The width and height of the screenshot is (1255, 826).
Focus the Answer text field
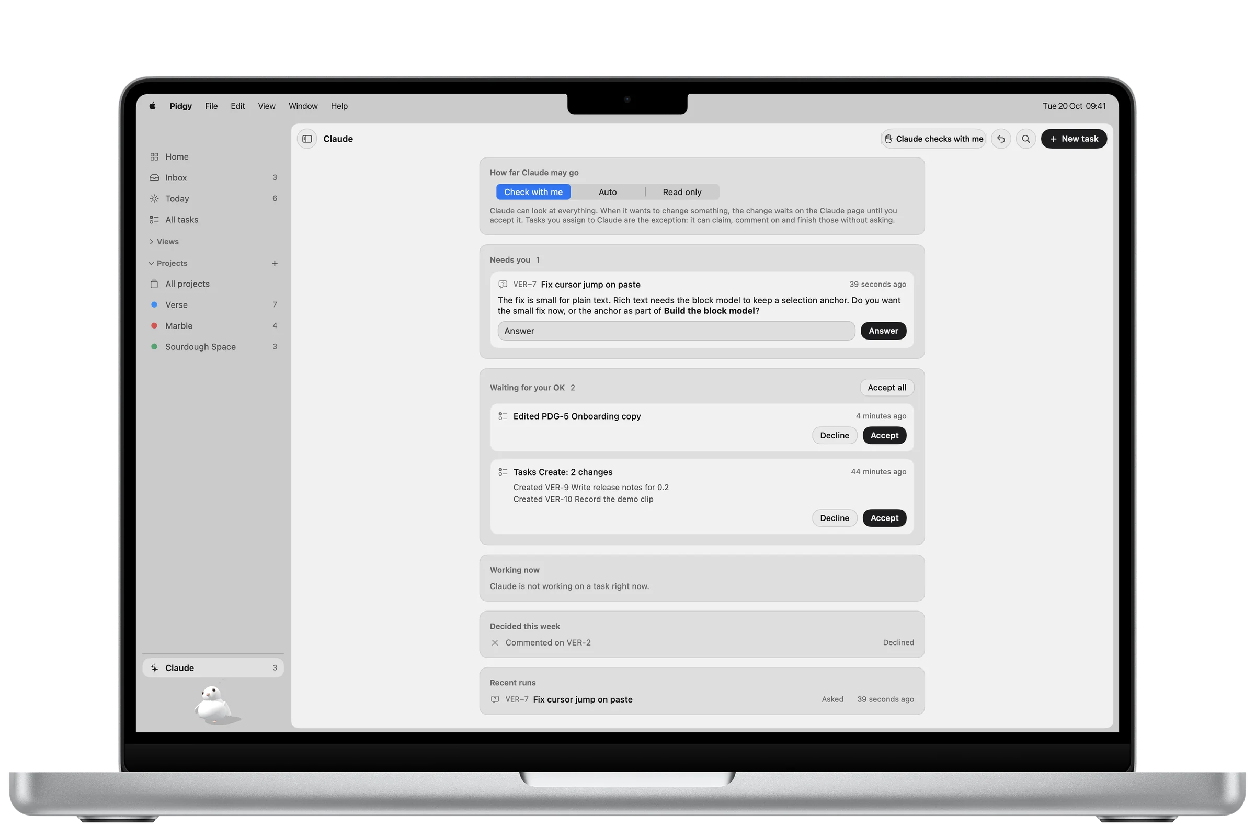pyautogui.click(x=676, y=331)
